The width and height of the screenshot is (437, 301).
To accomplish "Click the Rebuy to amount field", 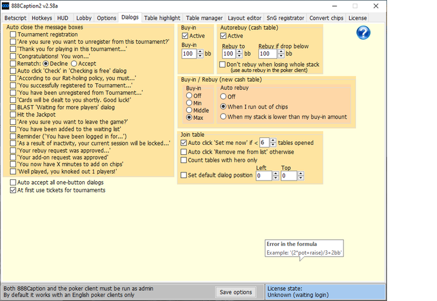I will point(229,54).
